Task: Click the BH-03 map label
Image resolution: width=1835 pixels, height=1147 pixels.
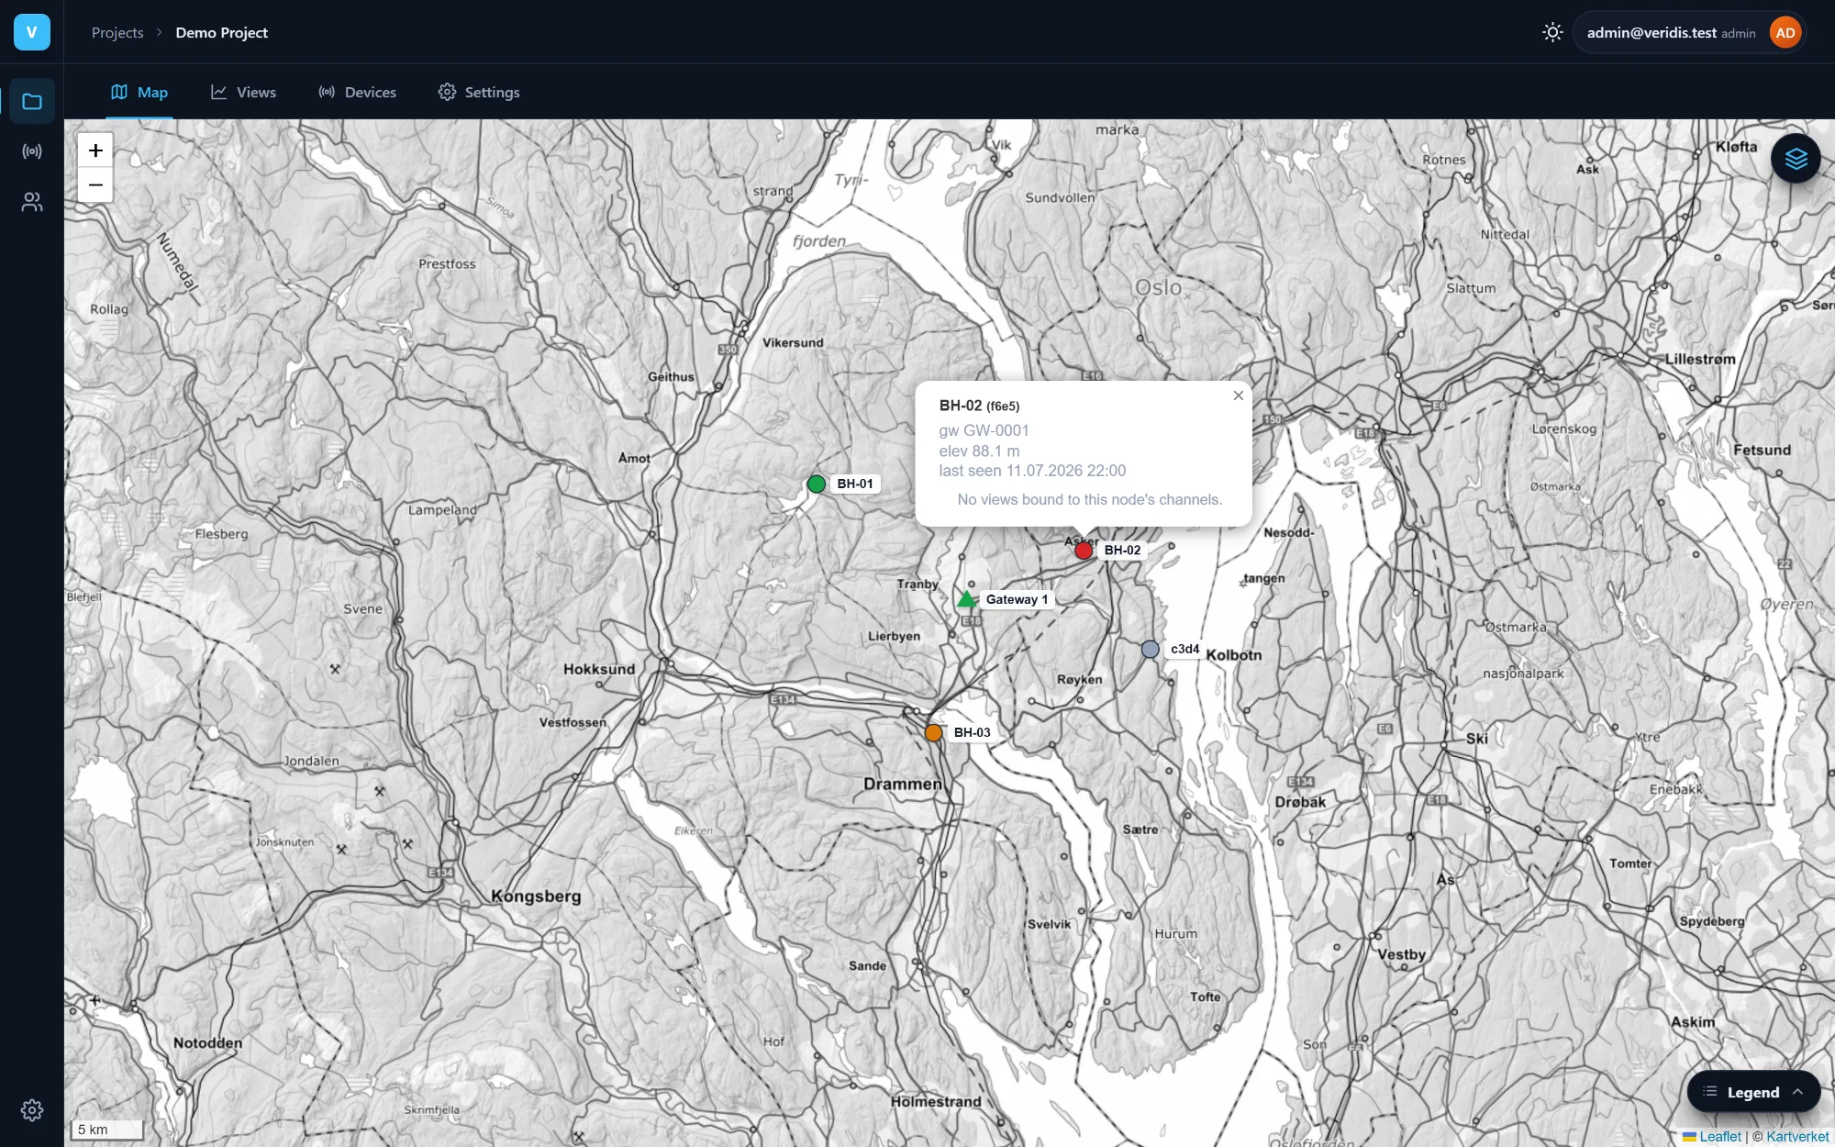Action: click(972, 732)
